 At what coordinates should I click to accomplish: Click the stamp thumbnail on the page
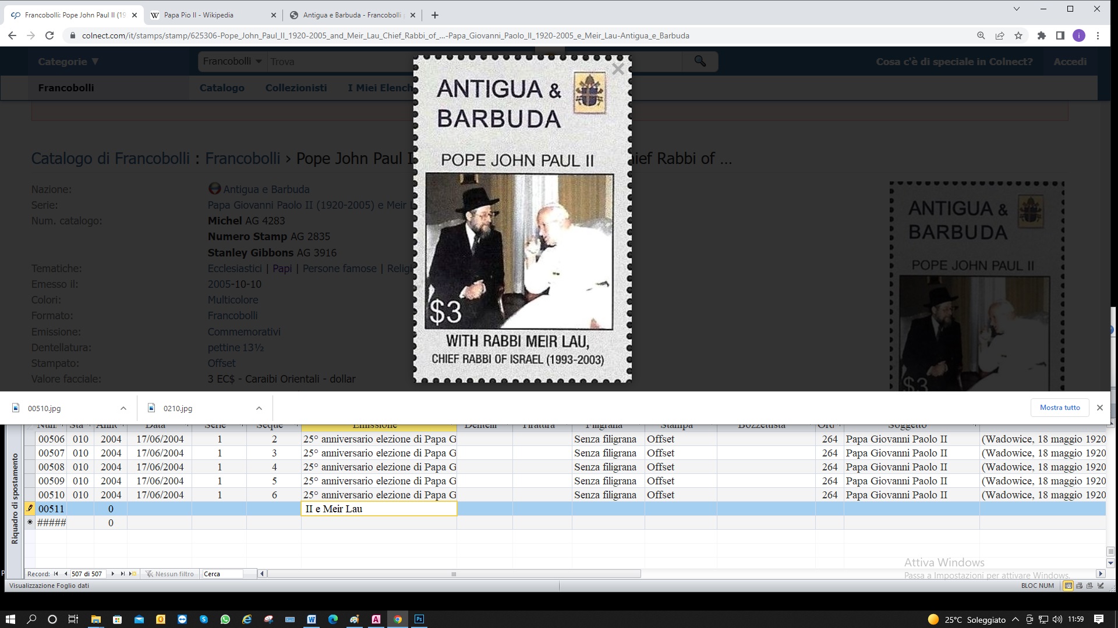(977, 286)
